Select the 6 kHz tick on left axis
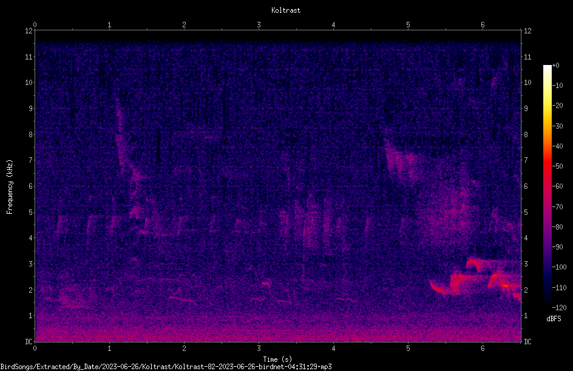Image resolution: width=573 pixels, height=371 pixels. pos(31,186)
